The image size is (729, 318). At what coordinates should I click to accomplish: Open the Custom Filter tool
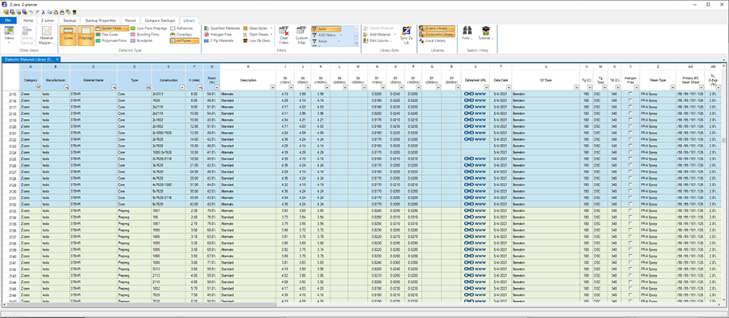[x=302, y=36]
